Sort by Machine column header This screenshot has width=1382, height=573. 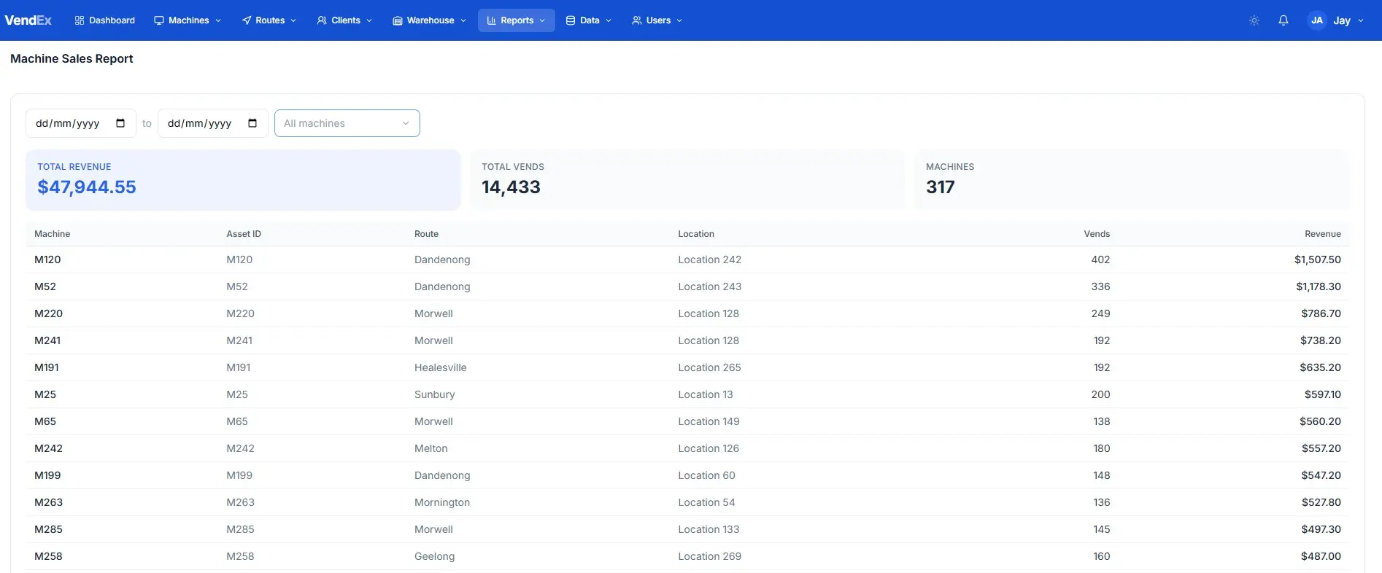[x=53, y=234]
